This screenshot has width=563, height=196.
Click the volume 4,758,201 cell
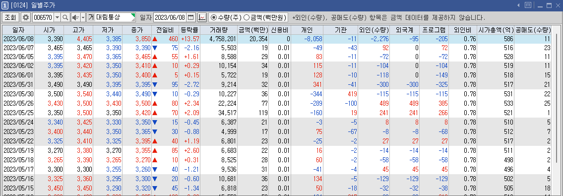218,39
